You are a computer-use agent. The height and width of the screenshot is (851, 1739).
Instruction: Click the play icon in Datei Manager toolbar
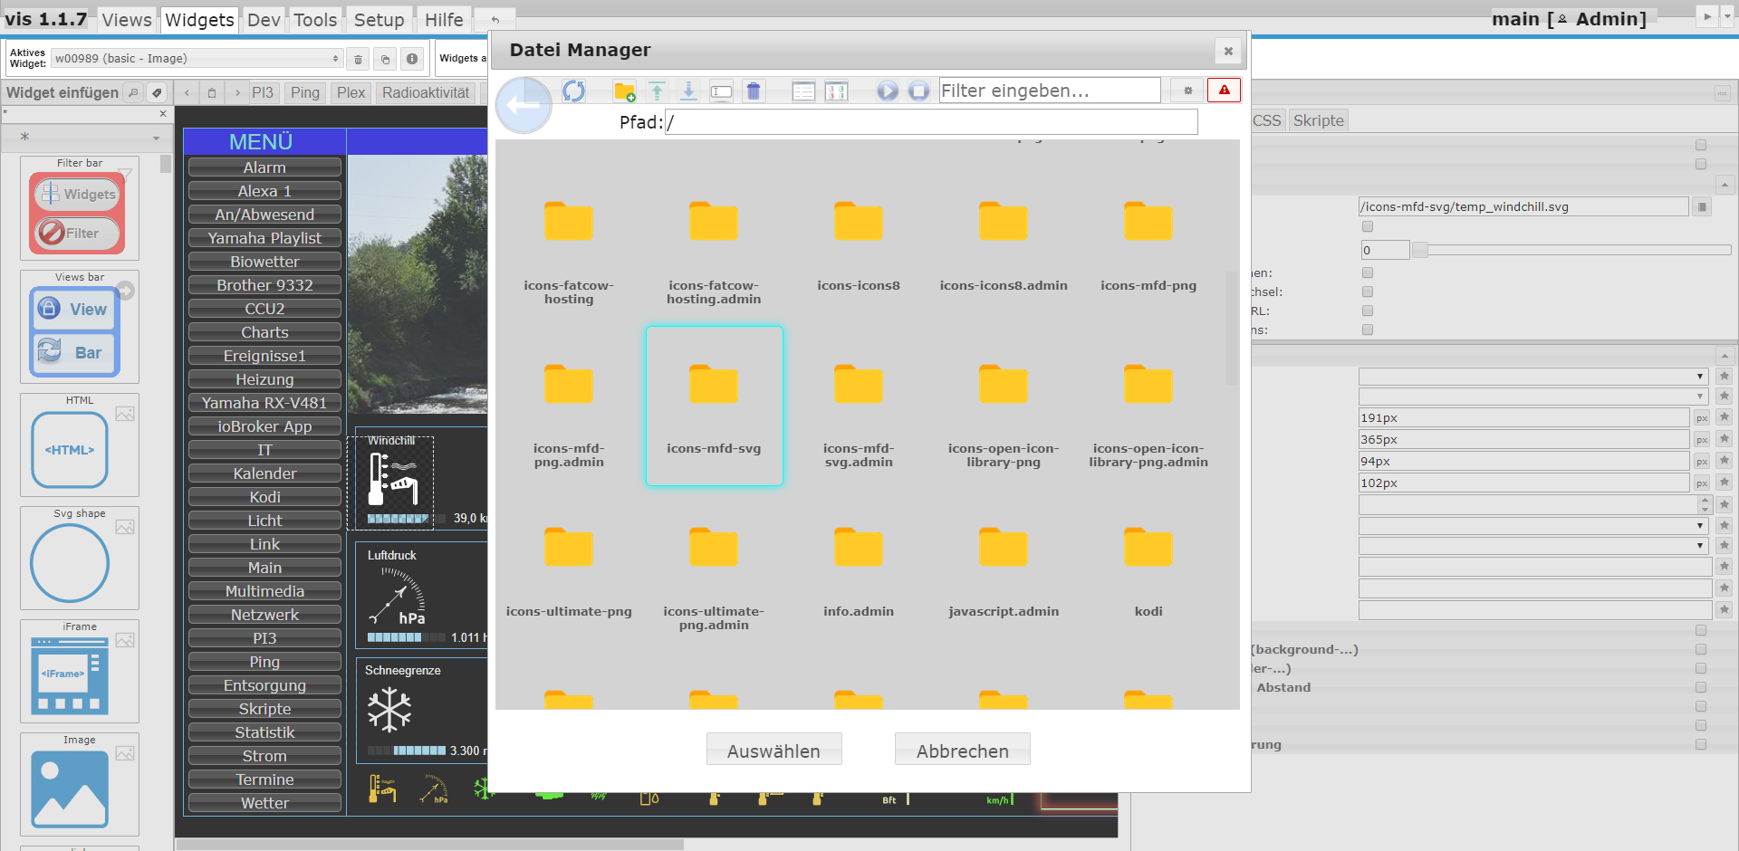888,91
